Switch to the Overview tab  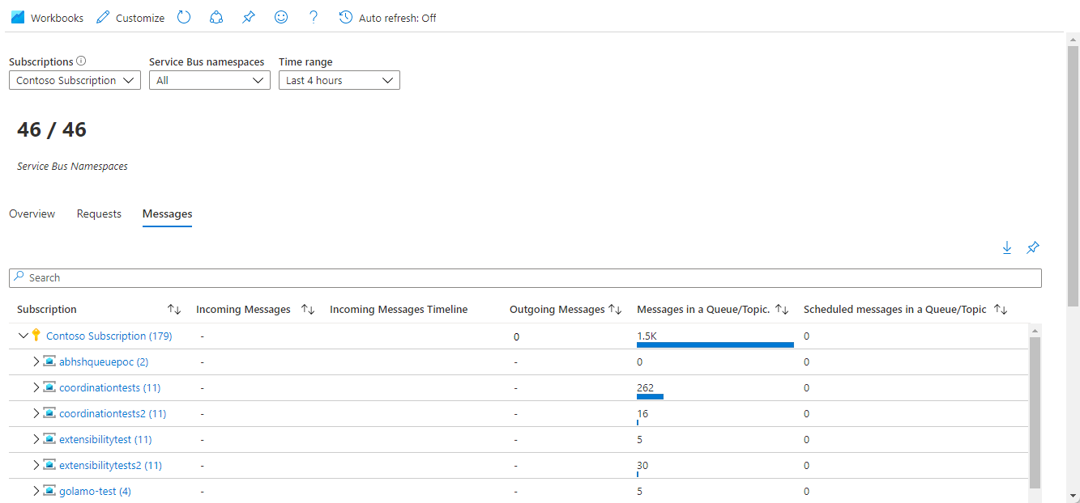pyautogui.click(x=32, y=214)
